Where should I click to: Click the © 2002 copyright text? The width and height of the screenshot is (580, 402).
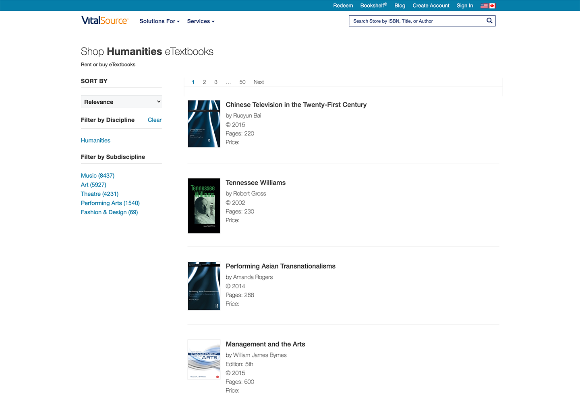(235, 203)
